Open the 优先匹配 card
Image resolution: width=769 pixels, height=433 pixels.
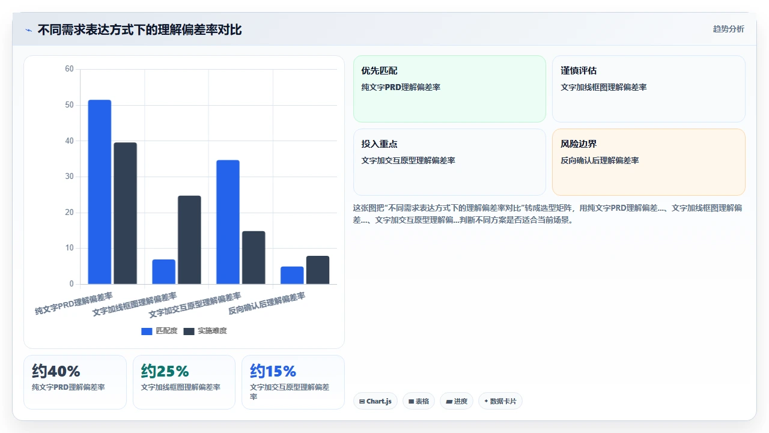[449, 89]
